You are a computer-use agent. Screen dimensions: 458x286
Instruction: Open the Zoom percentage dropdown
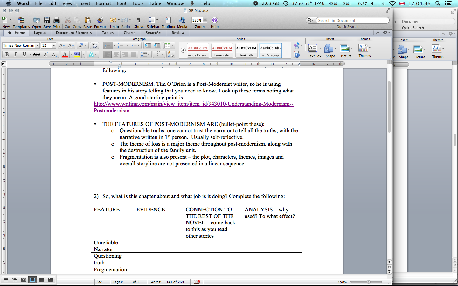tap(205, 20)
